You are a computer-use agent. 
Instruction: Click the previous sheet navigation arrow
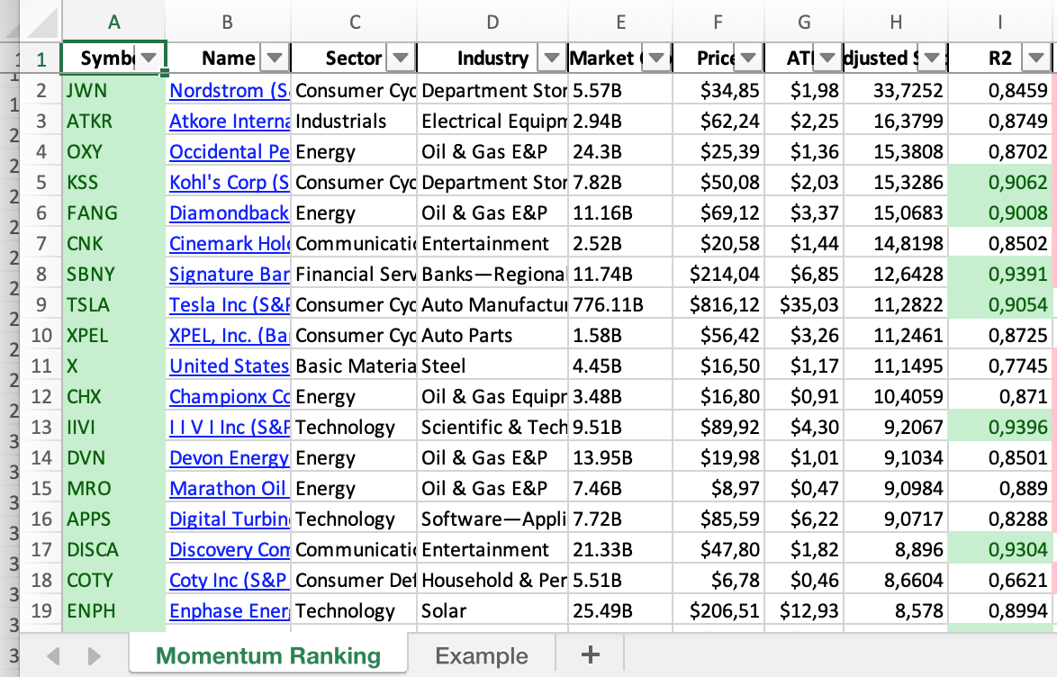[53, 655]
